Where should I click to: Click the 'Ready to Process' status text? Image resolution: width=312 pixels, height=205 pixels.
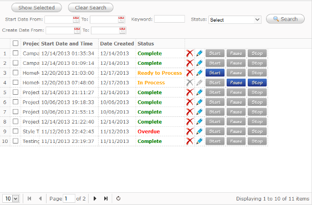tap(160, 73)
